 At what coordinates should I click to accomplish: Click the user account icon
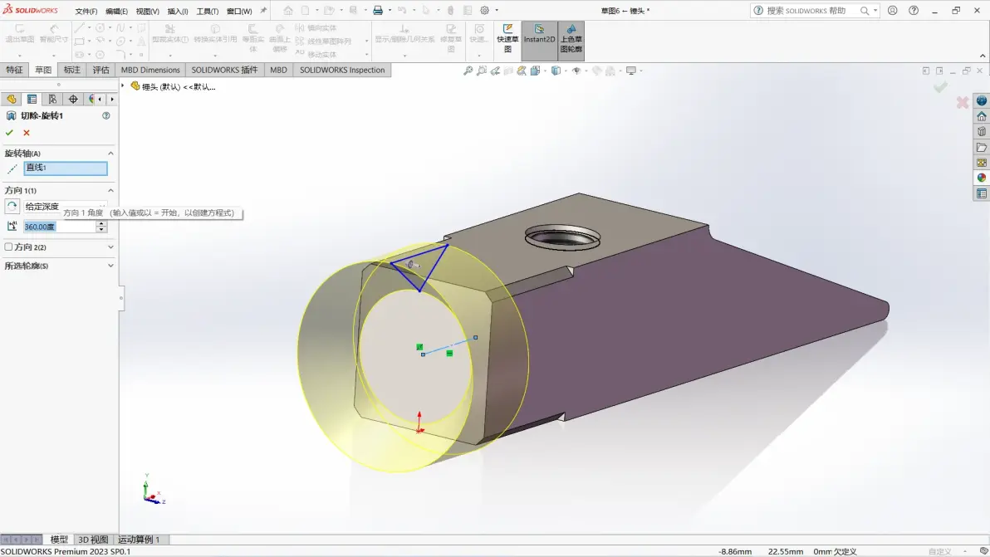892,10
